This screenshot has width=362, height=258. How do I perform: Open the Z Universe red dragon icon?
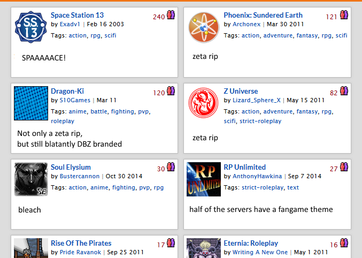click(x=204, y=103)
